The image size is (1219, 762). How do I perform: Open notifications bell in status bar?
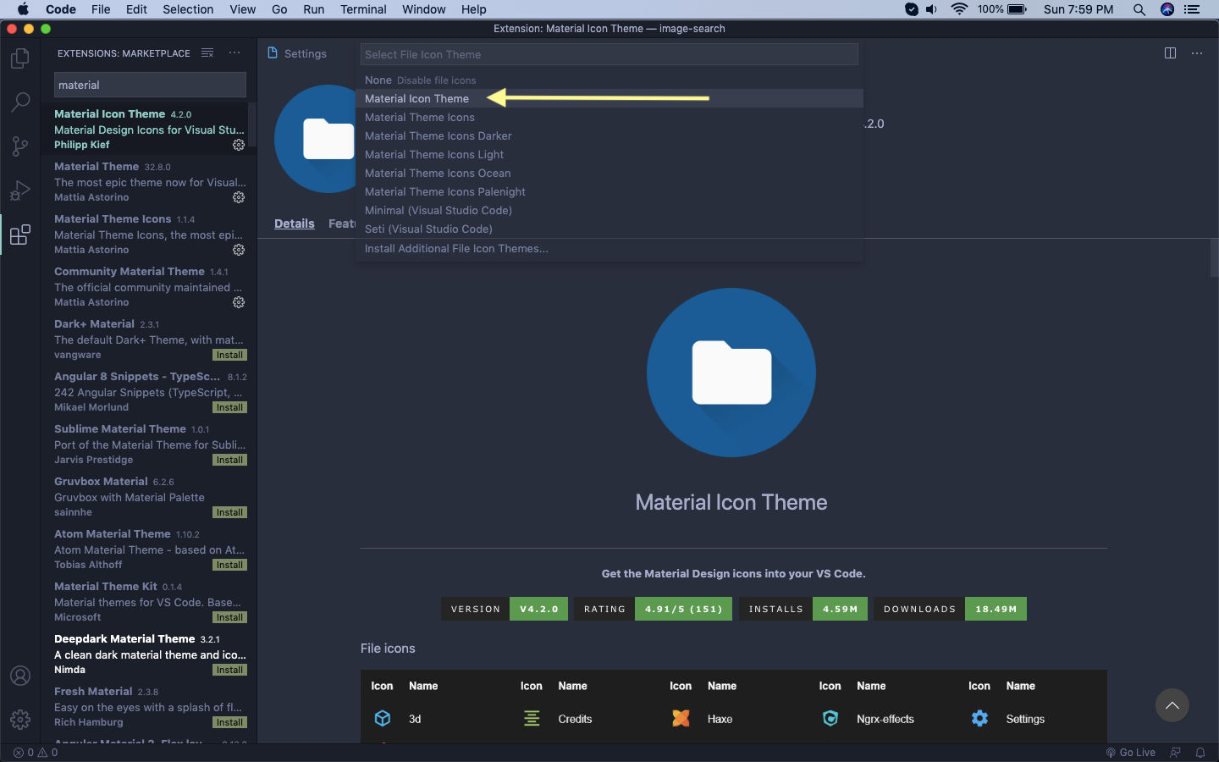(x=1200, y=752)
